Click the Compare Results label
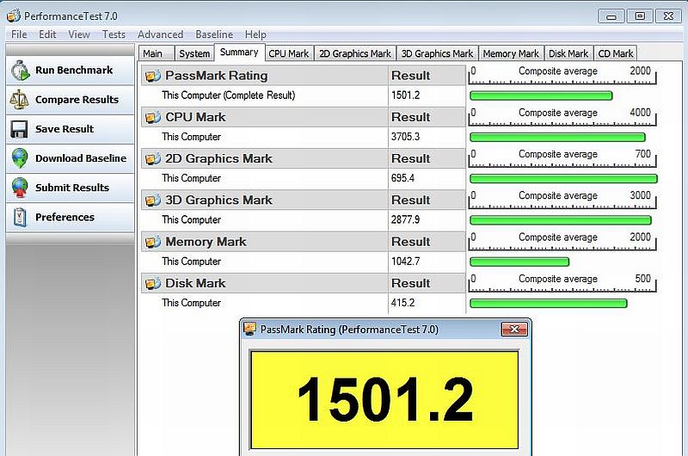This screenshot has height=456, width=688. click(77, 100)
